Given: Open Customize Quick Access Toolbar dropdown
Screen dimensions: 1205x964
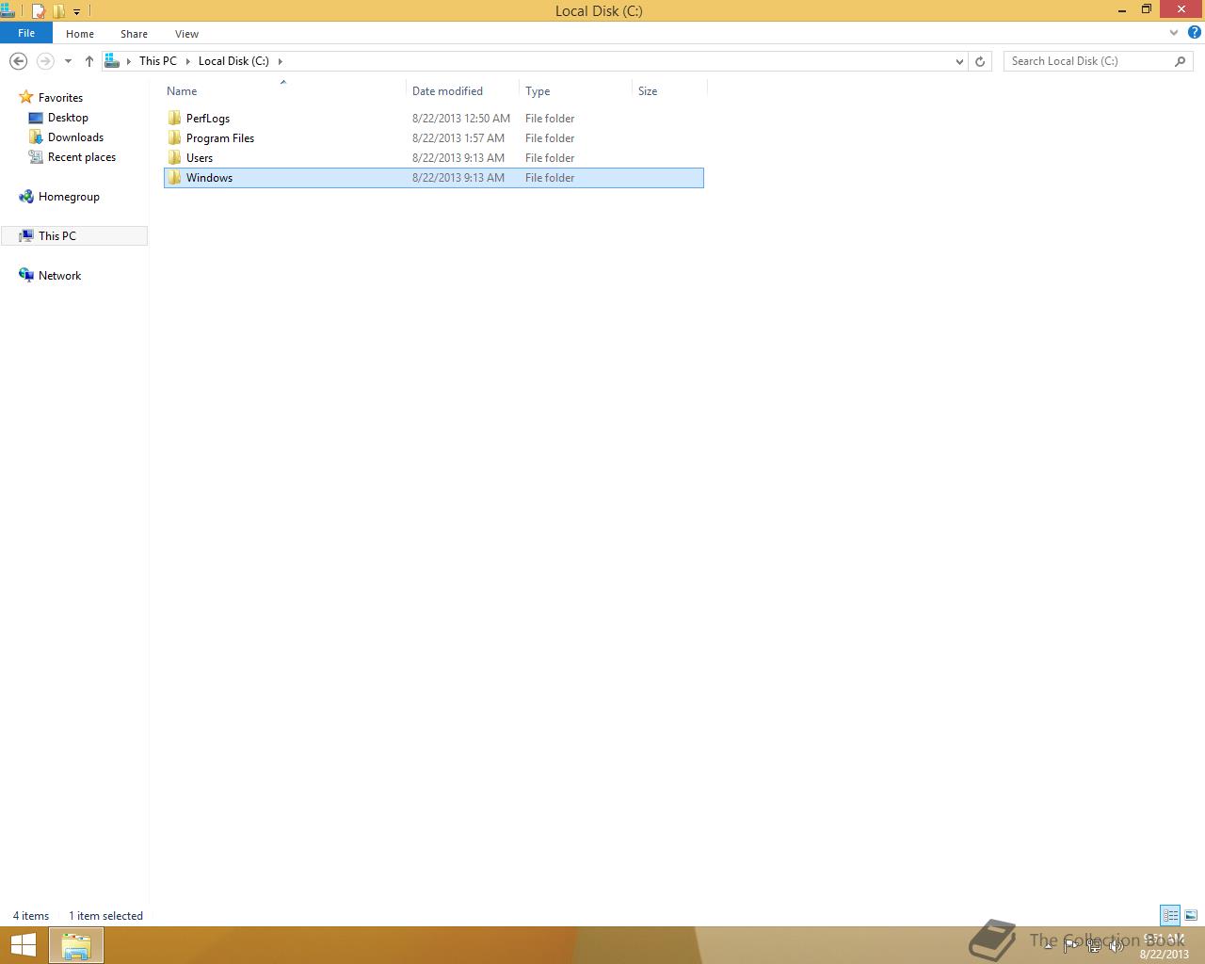Looking at the screenshot, I should point(76,12).
